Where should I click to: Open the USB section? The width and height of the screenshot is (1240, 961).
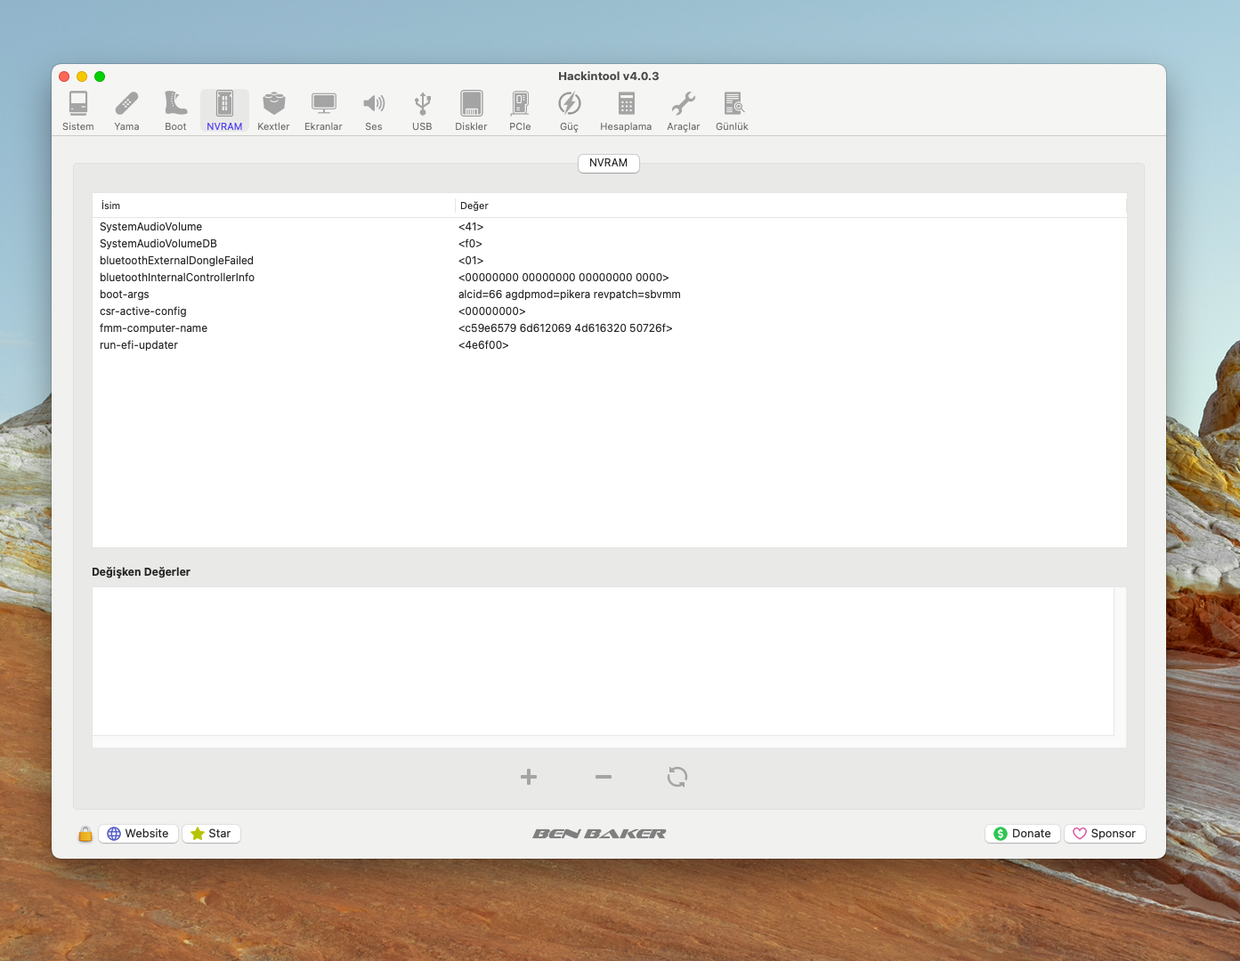(422, 110)
